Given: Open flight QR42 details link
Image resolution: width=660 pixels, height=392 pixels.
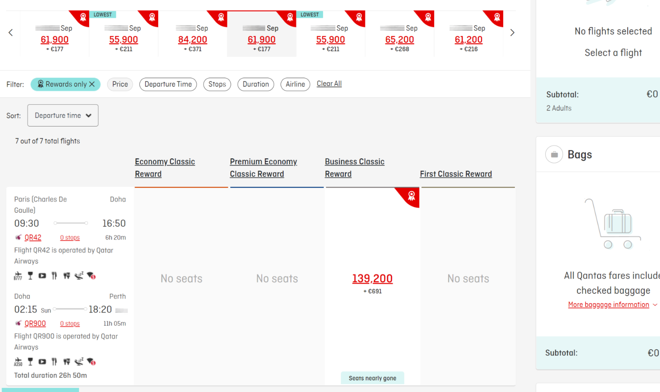Looking at the screenshot, I should 33,238.
